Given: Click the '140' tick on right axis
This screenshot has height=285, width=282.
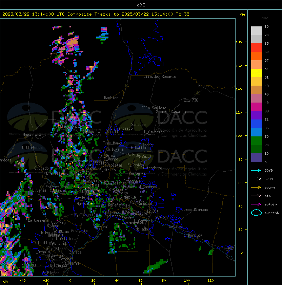Looking at the screenshot, I should (x=239, y=89).
